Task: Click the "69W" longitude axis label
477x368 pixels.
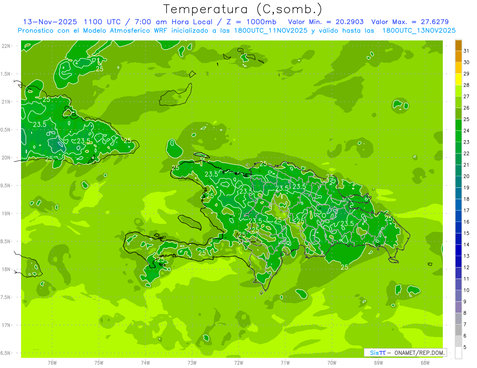Action: [x=378, y=362]
